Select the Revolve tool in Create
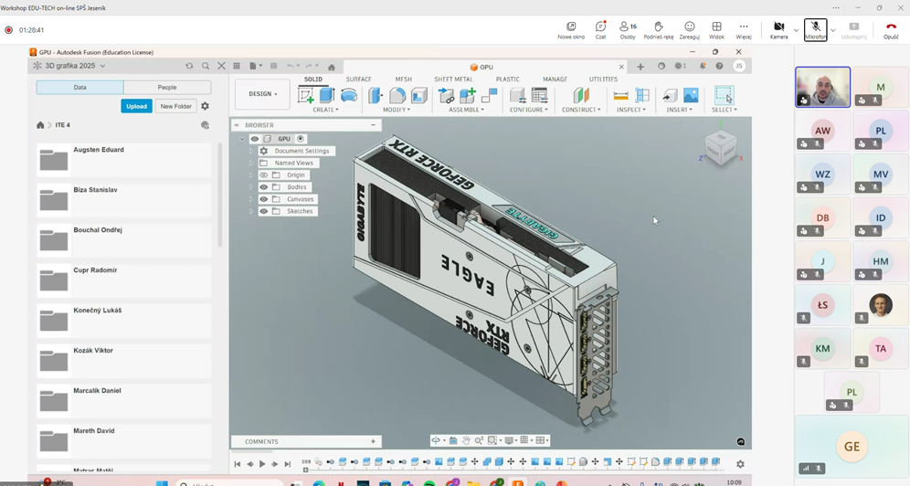Image resolution: width=910 pixels, height=486 pixels. click(x=348, y=96)
